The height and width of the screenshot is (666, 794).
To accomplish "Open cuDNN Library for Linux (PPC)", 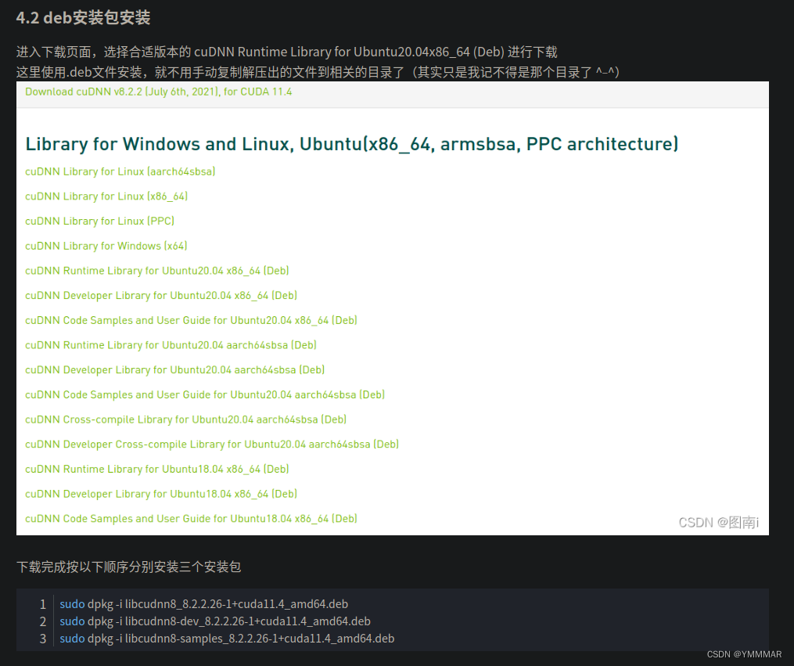I will point(99,221).
